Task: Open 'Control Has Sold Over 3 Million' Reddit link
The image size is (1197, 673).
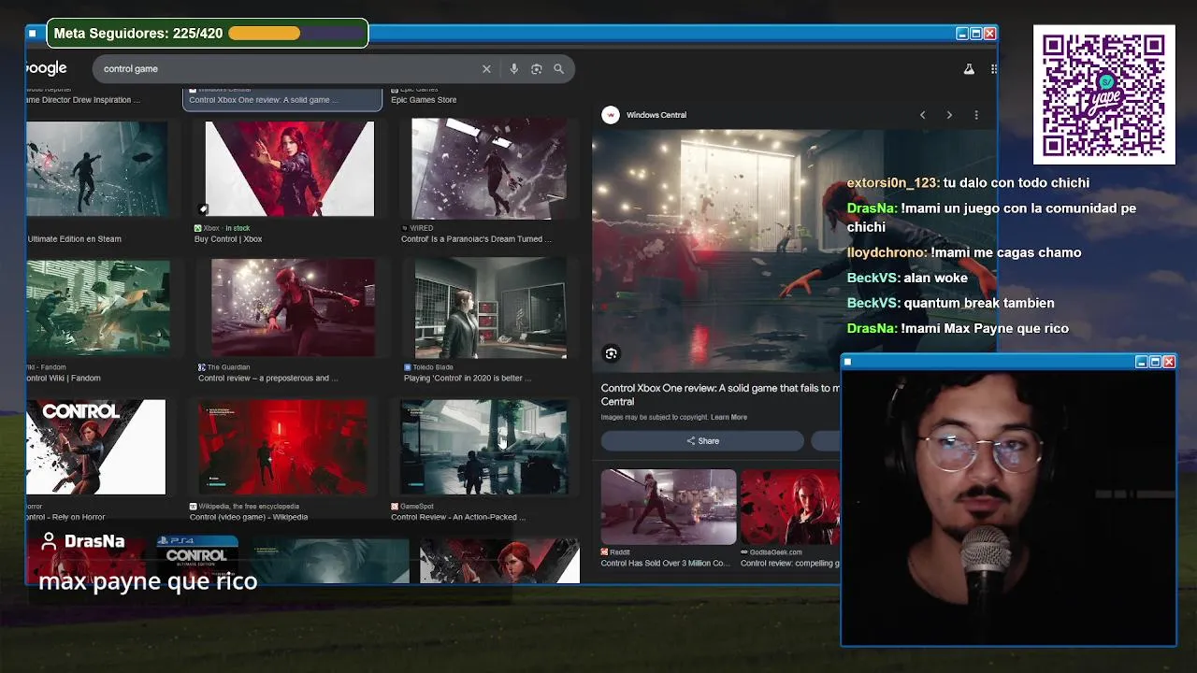Action: [x=665, y=564]
